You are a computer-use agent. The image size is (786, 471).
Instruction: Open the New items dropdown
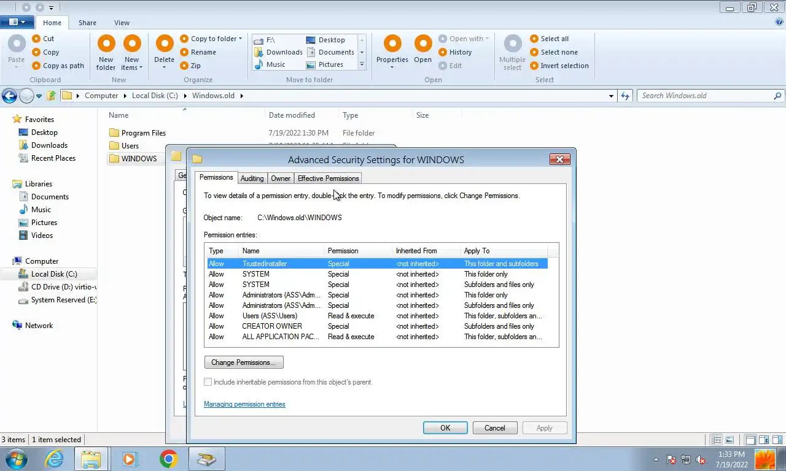131,53
